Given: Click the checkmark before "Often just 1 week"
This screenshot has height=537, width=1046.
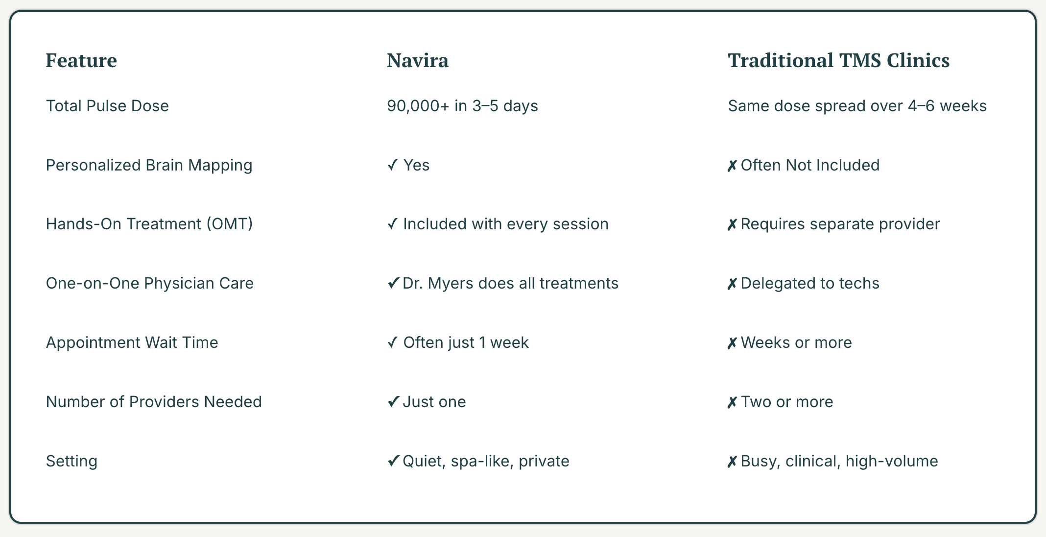Looking at the screenshot, I should [x=392, y=342].
